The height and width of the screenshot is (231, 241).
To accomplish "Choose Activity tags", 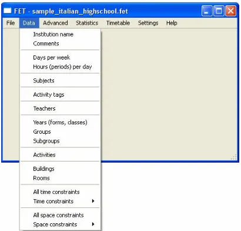I will pos(61,94).
